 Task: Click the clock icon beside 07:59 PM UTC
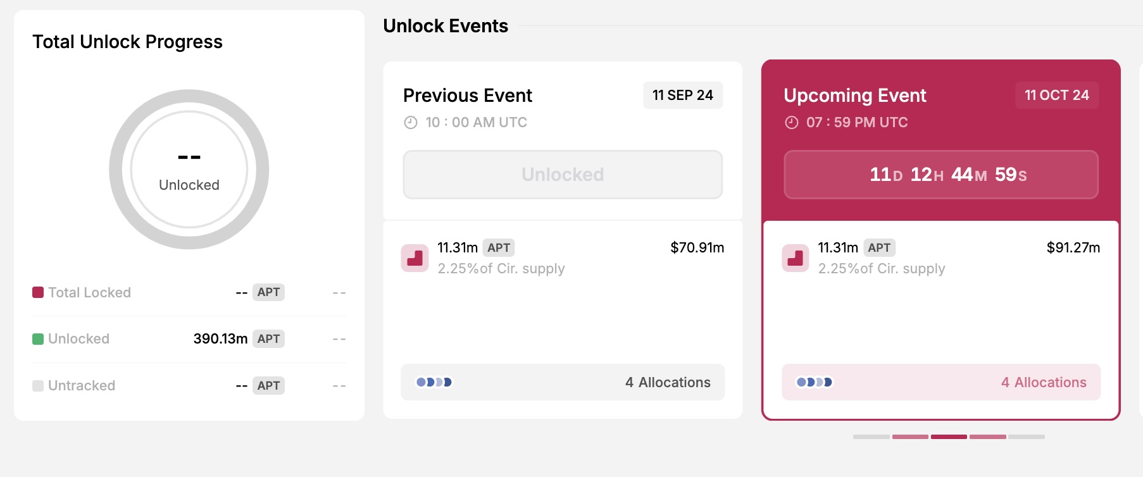click(x=792, y=123)
